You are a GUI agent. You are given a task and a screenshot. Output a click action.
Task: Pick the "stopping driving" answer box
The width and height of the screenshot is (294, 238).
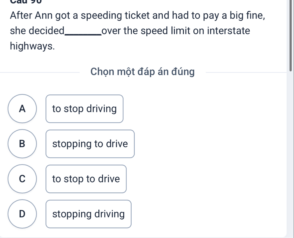pos(88,214)
